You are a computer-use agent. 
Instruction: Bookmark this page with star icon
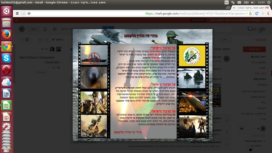24,13
